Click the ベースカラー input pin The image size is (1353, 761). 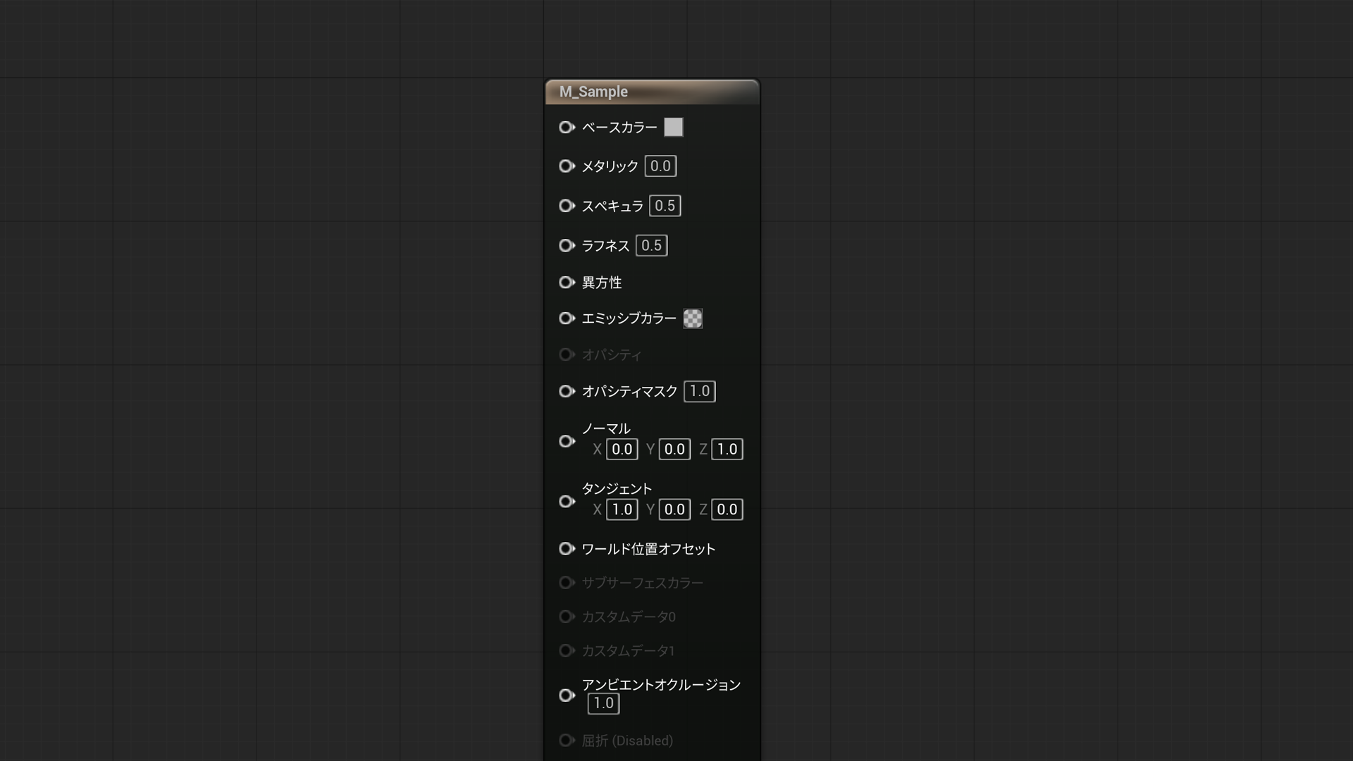(x=567, y=128)
